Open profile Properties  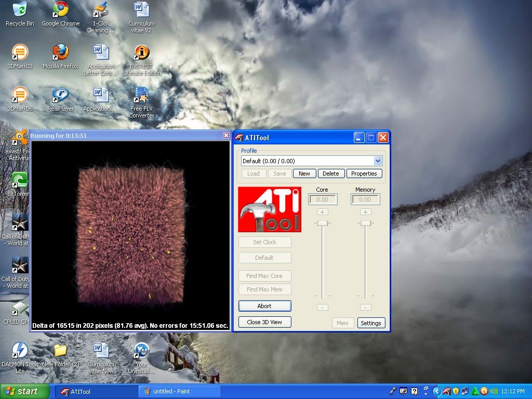(364, 174)
